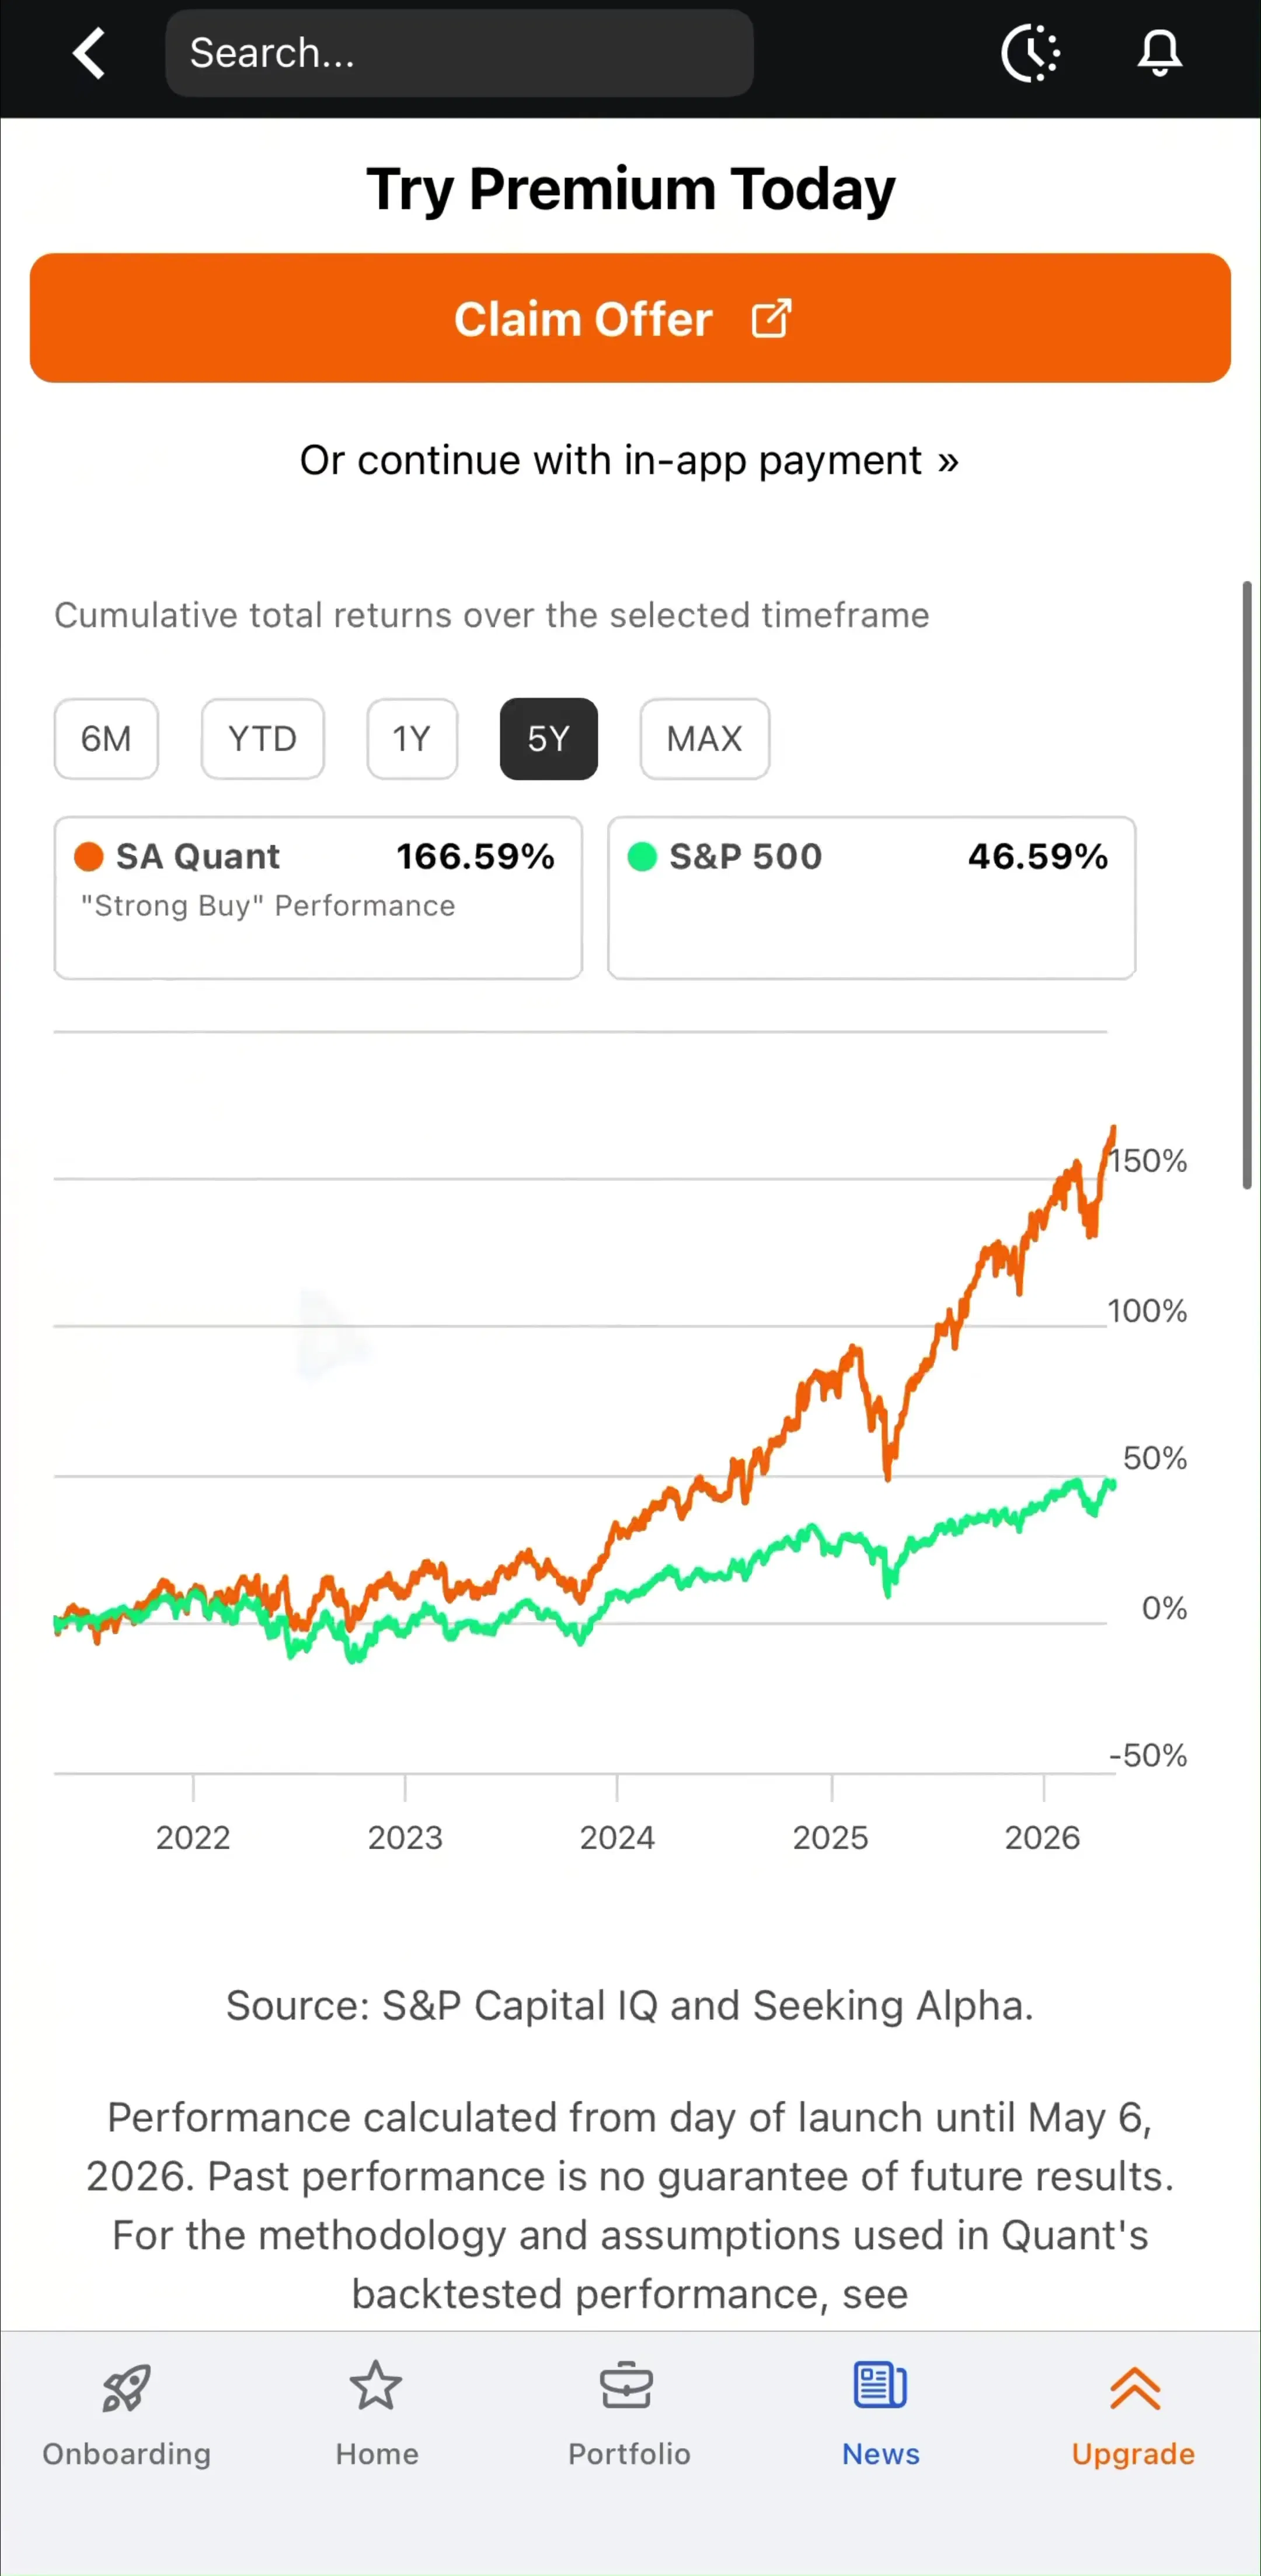Toggle the SA Quant series card

pos(318,897)
